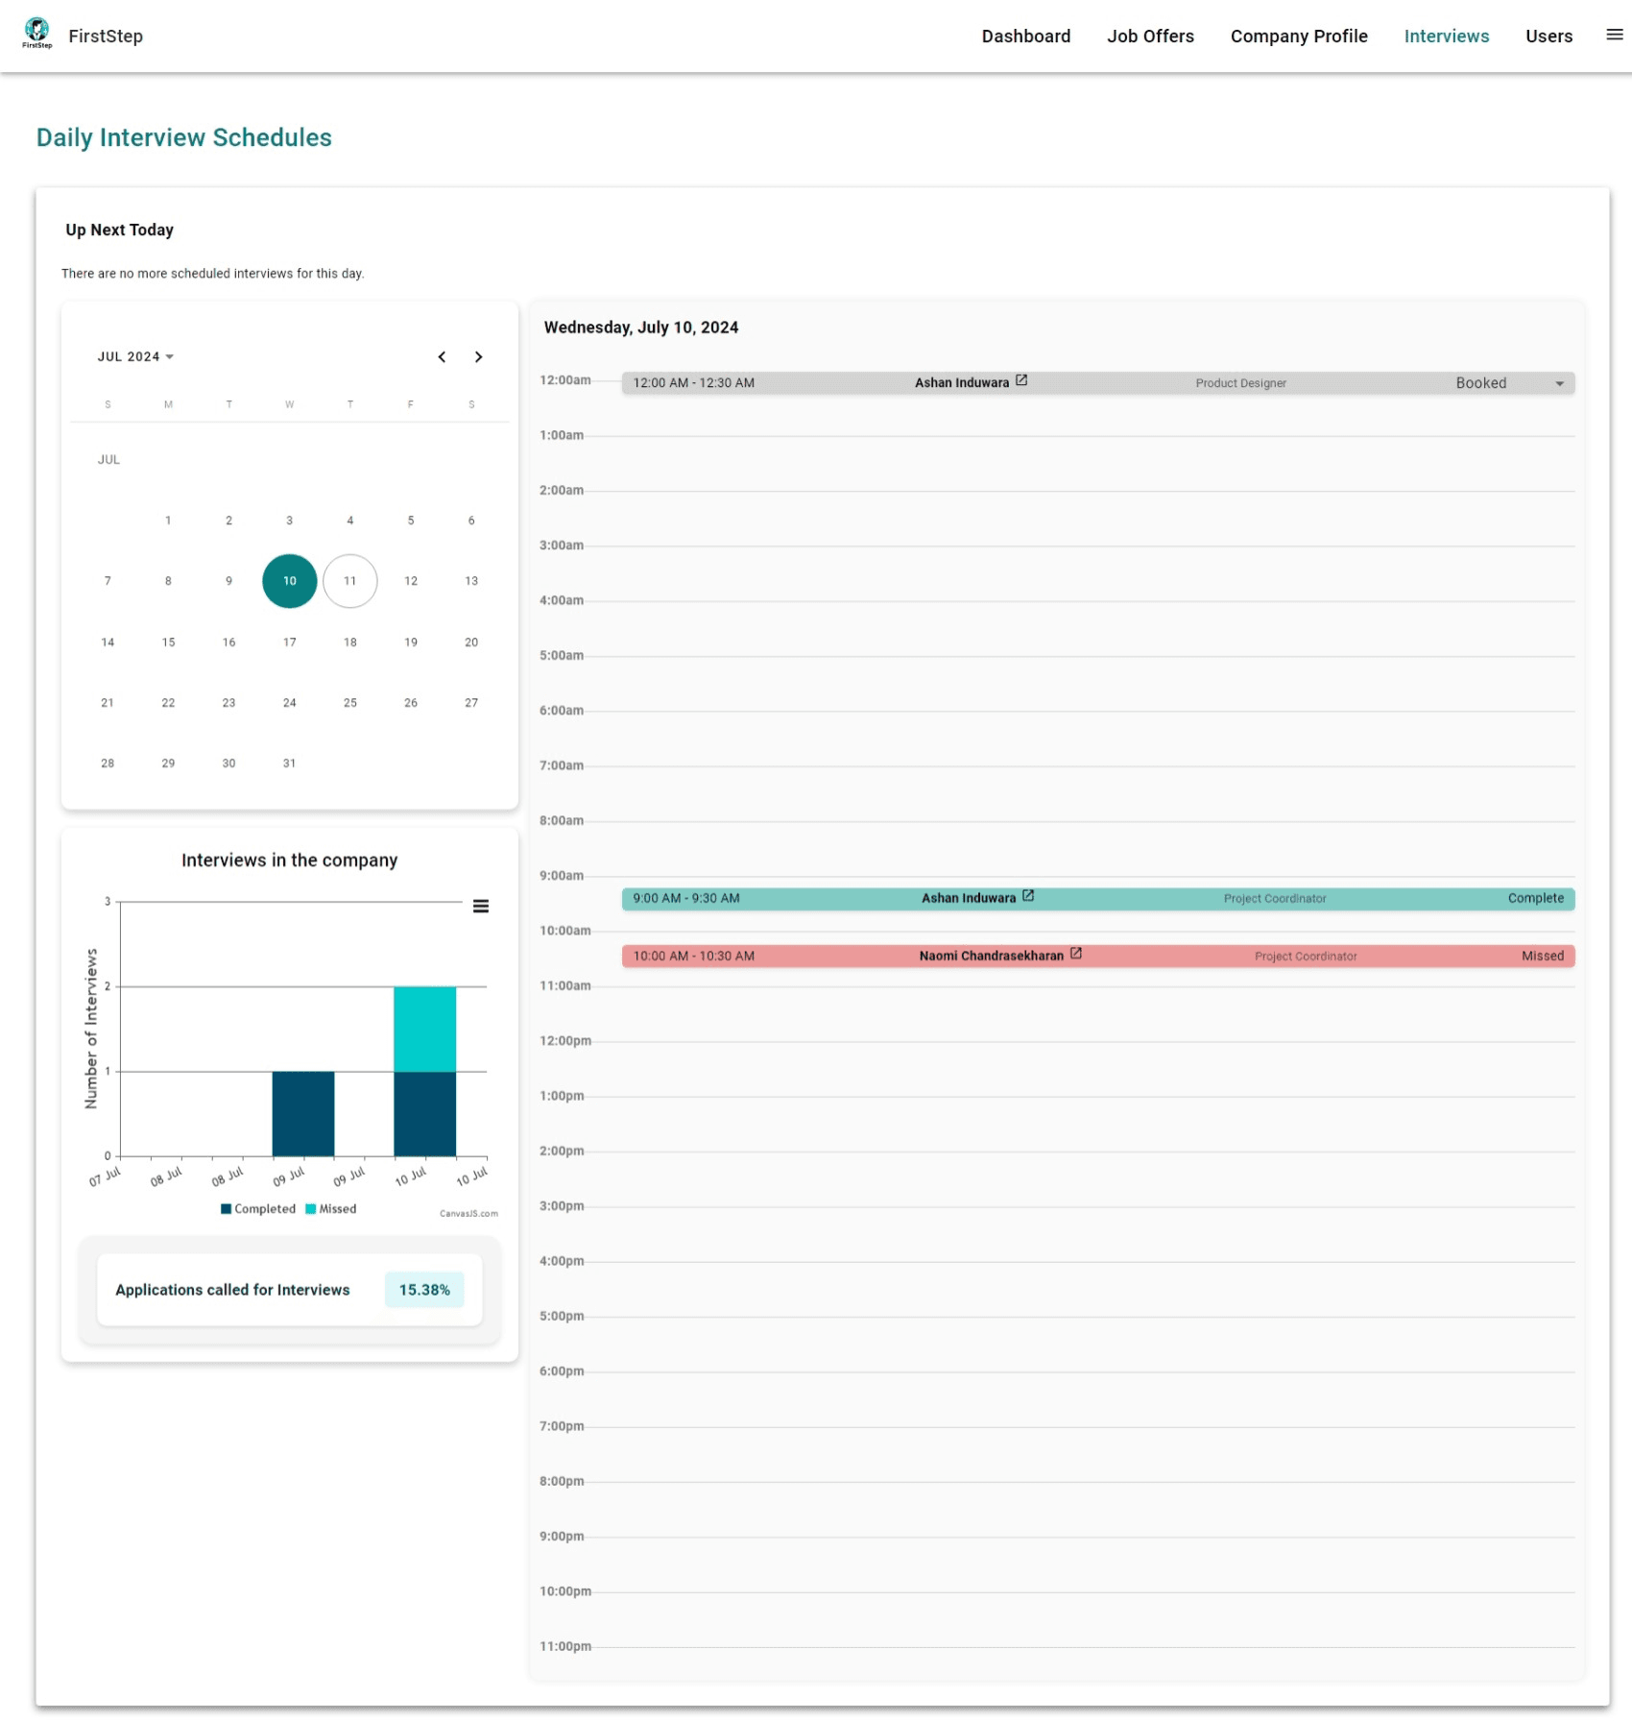Screen dimensions: 1632x1722
Task: Open Ashan Induwara's 9:00 AM interview link
Action: point(1028,896)
